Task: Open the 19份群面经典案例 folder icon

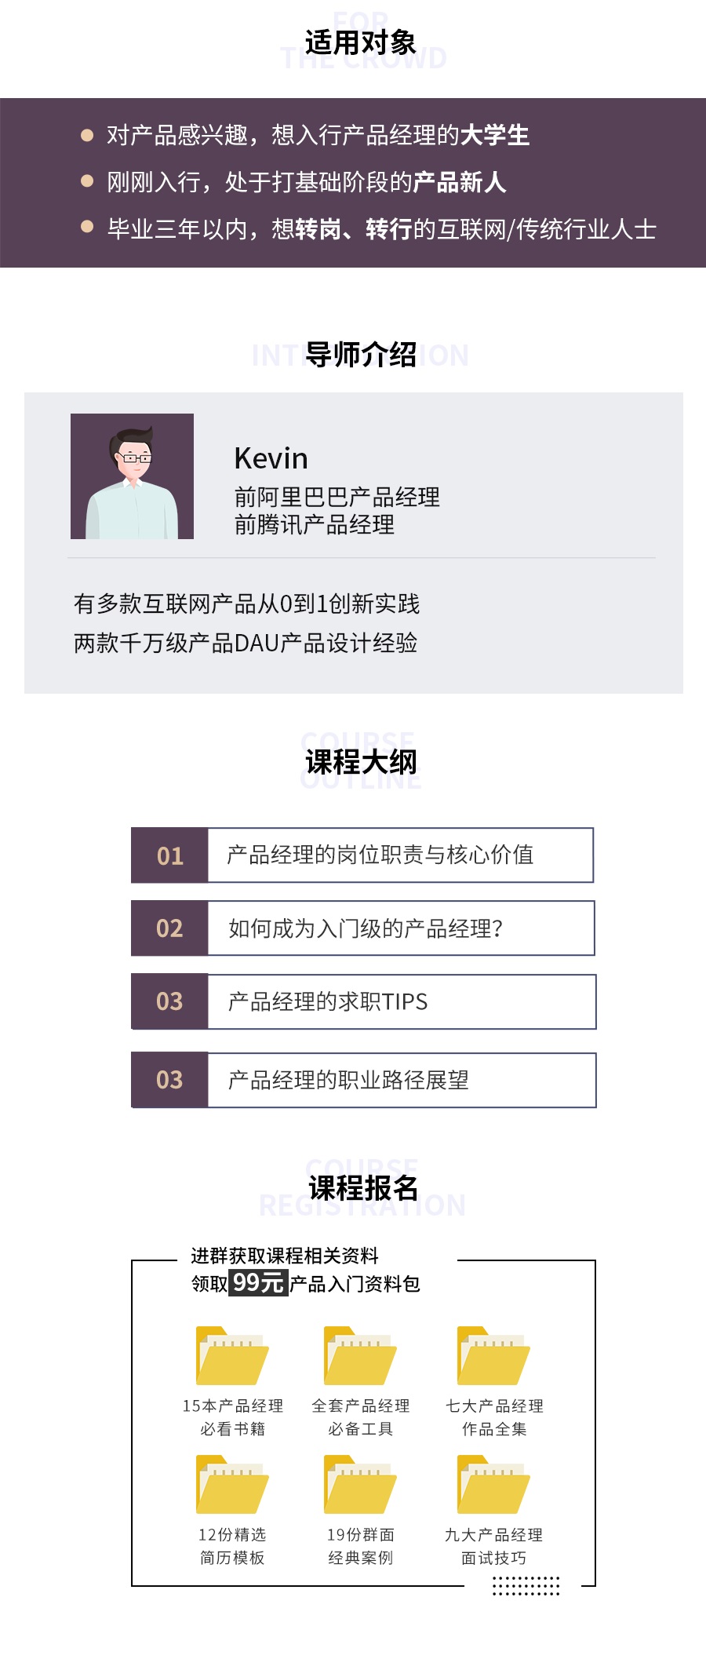Action: tap(360, 1484)
